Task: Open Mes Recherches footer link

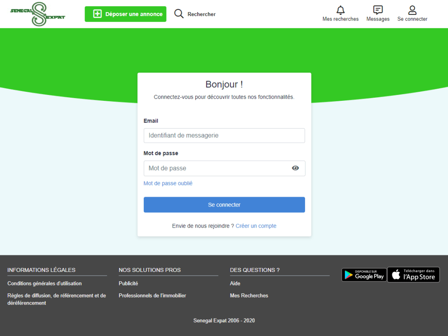Action: coord(249,295)
